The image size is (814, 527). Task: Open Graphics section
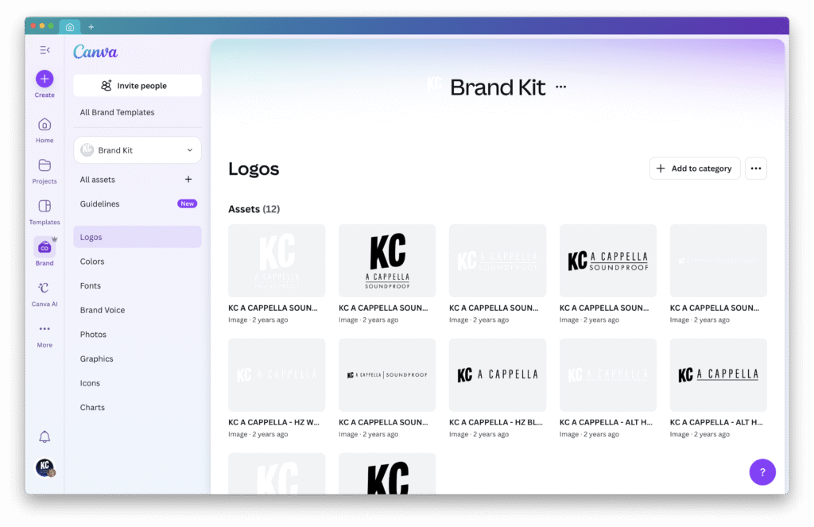point(137,358)
